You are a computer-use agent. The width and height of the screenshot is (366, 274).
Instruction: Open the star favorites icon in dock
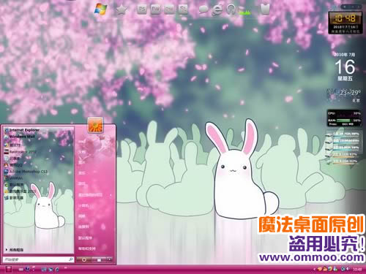click(x=122, y=9)
